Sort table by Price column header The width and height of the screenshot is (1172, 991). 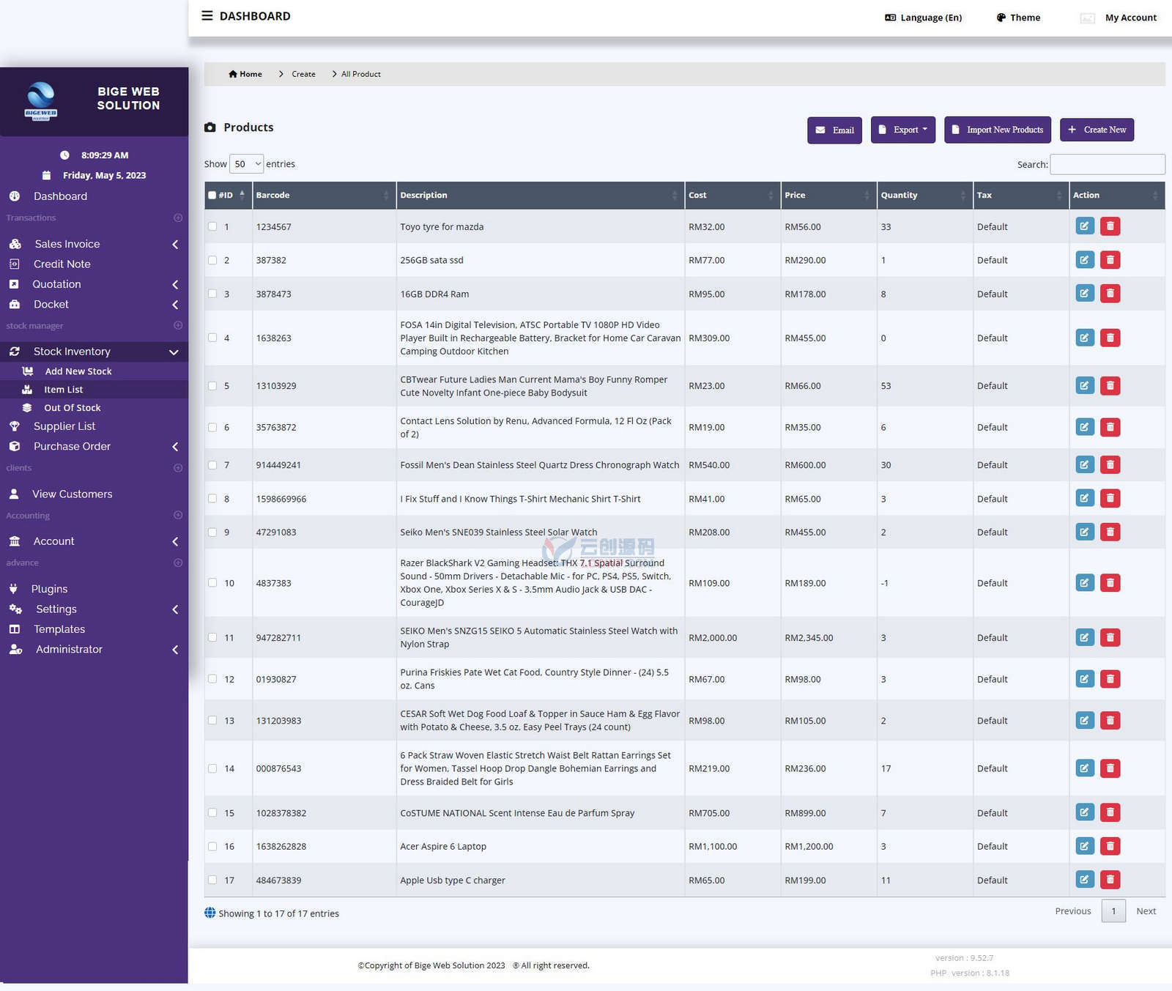828,195
